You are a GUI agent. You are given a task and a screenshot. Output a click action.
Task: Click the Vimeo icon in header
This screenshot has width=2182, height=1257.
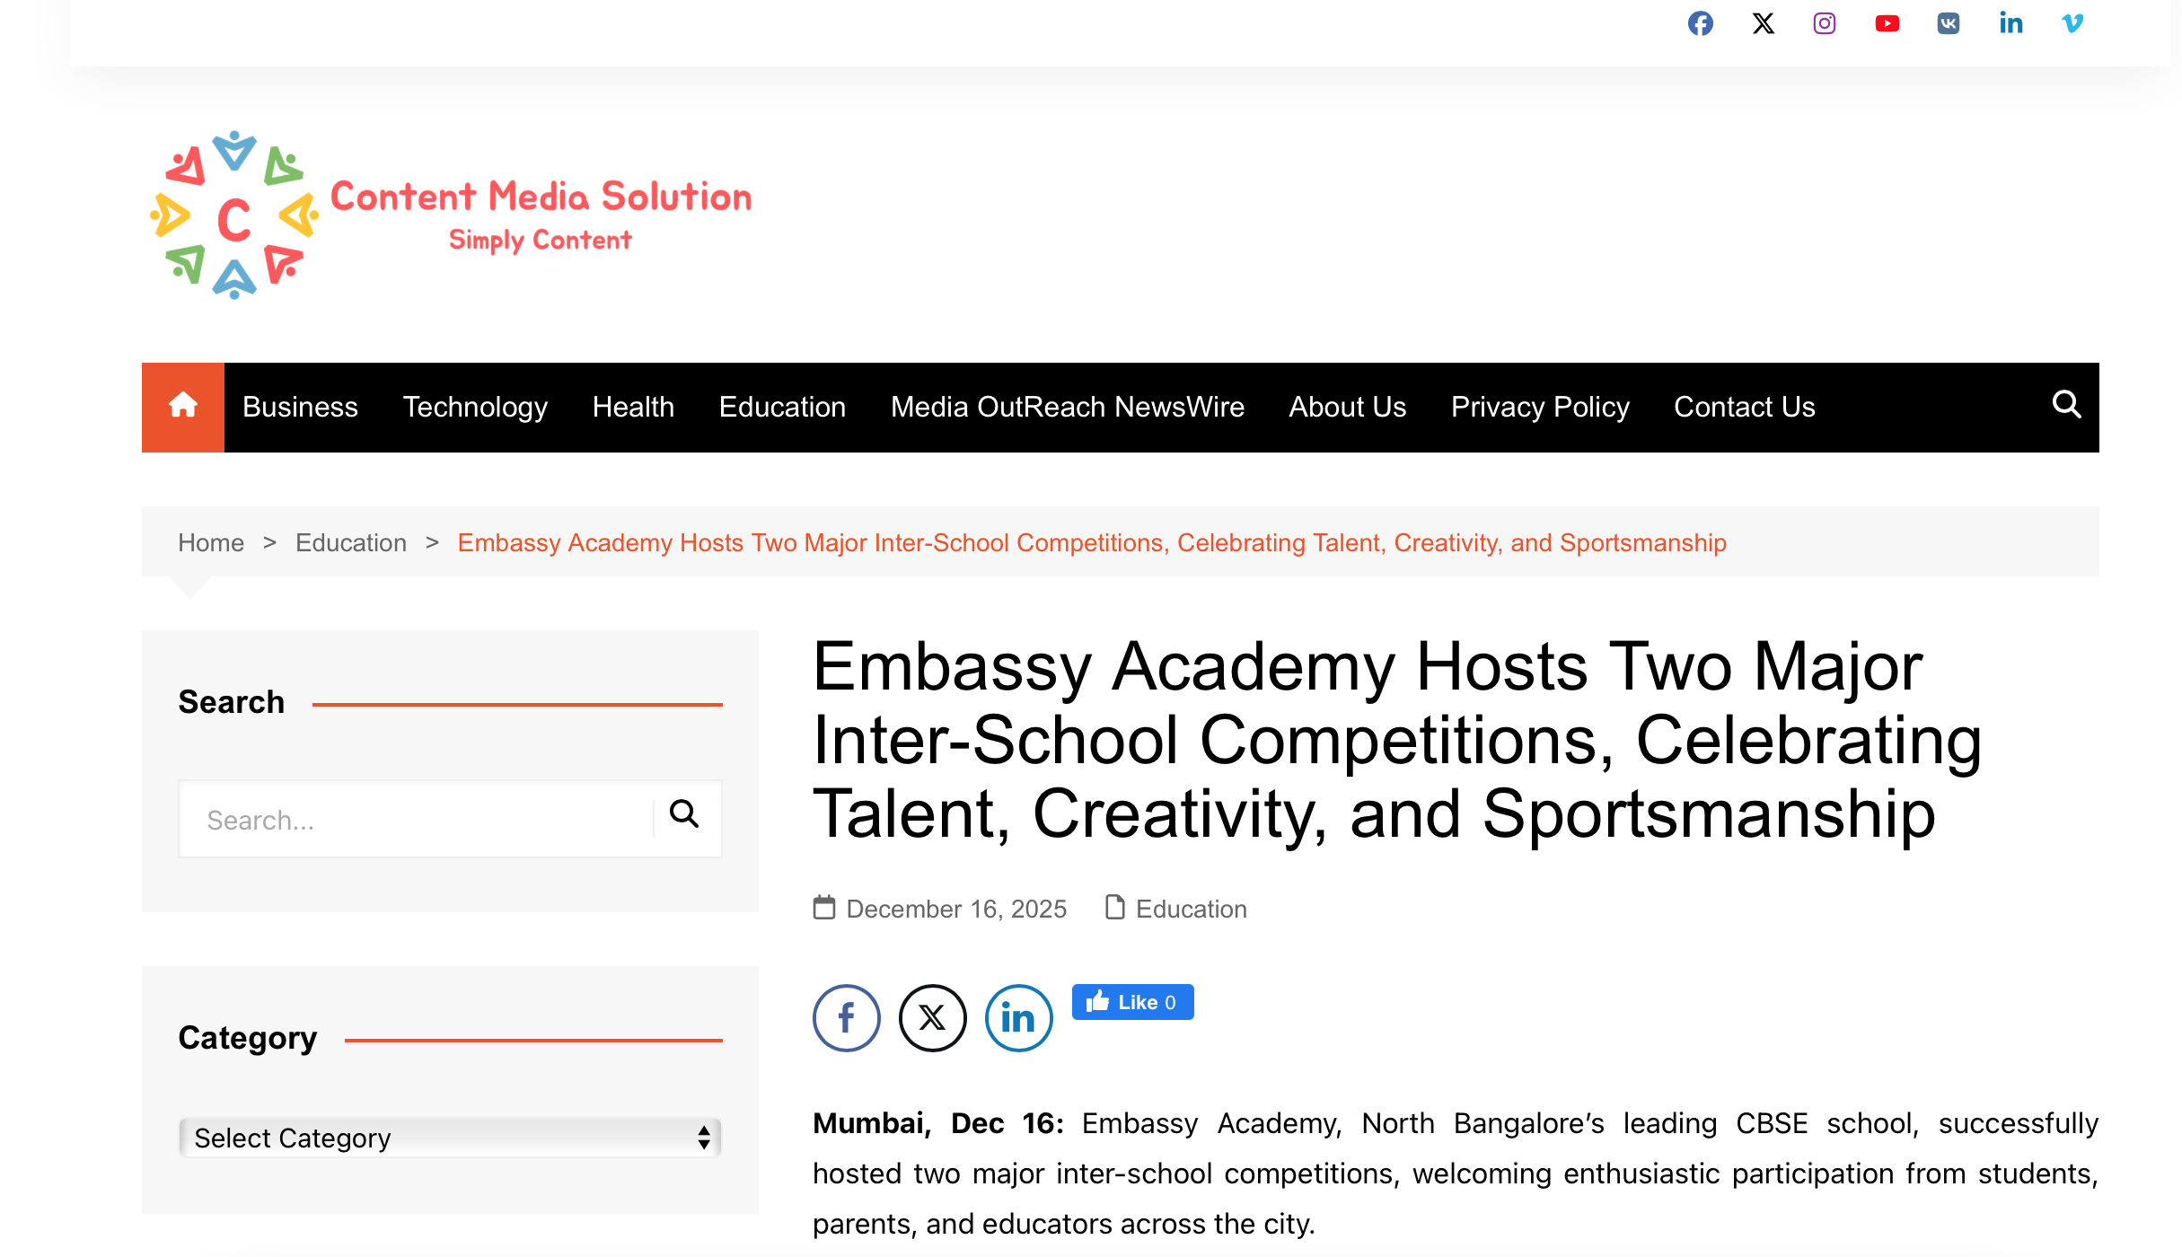click(x=2072, y=23)
